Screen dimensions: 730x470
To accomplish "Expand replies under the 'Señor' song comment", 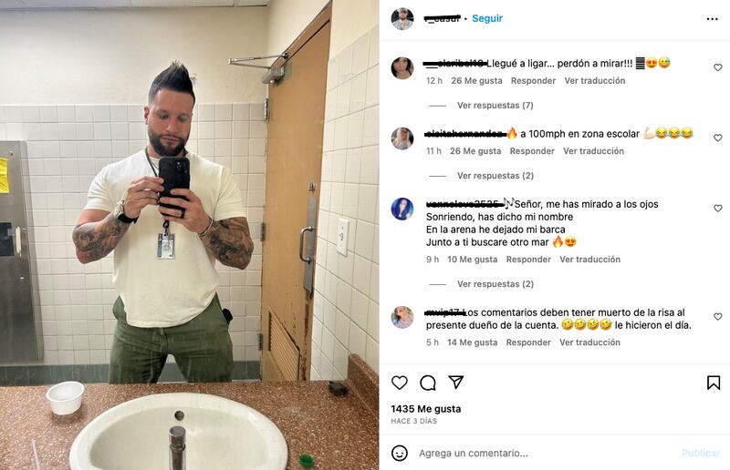I will (495, 284).
